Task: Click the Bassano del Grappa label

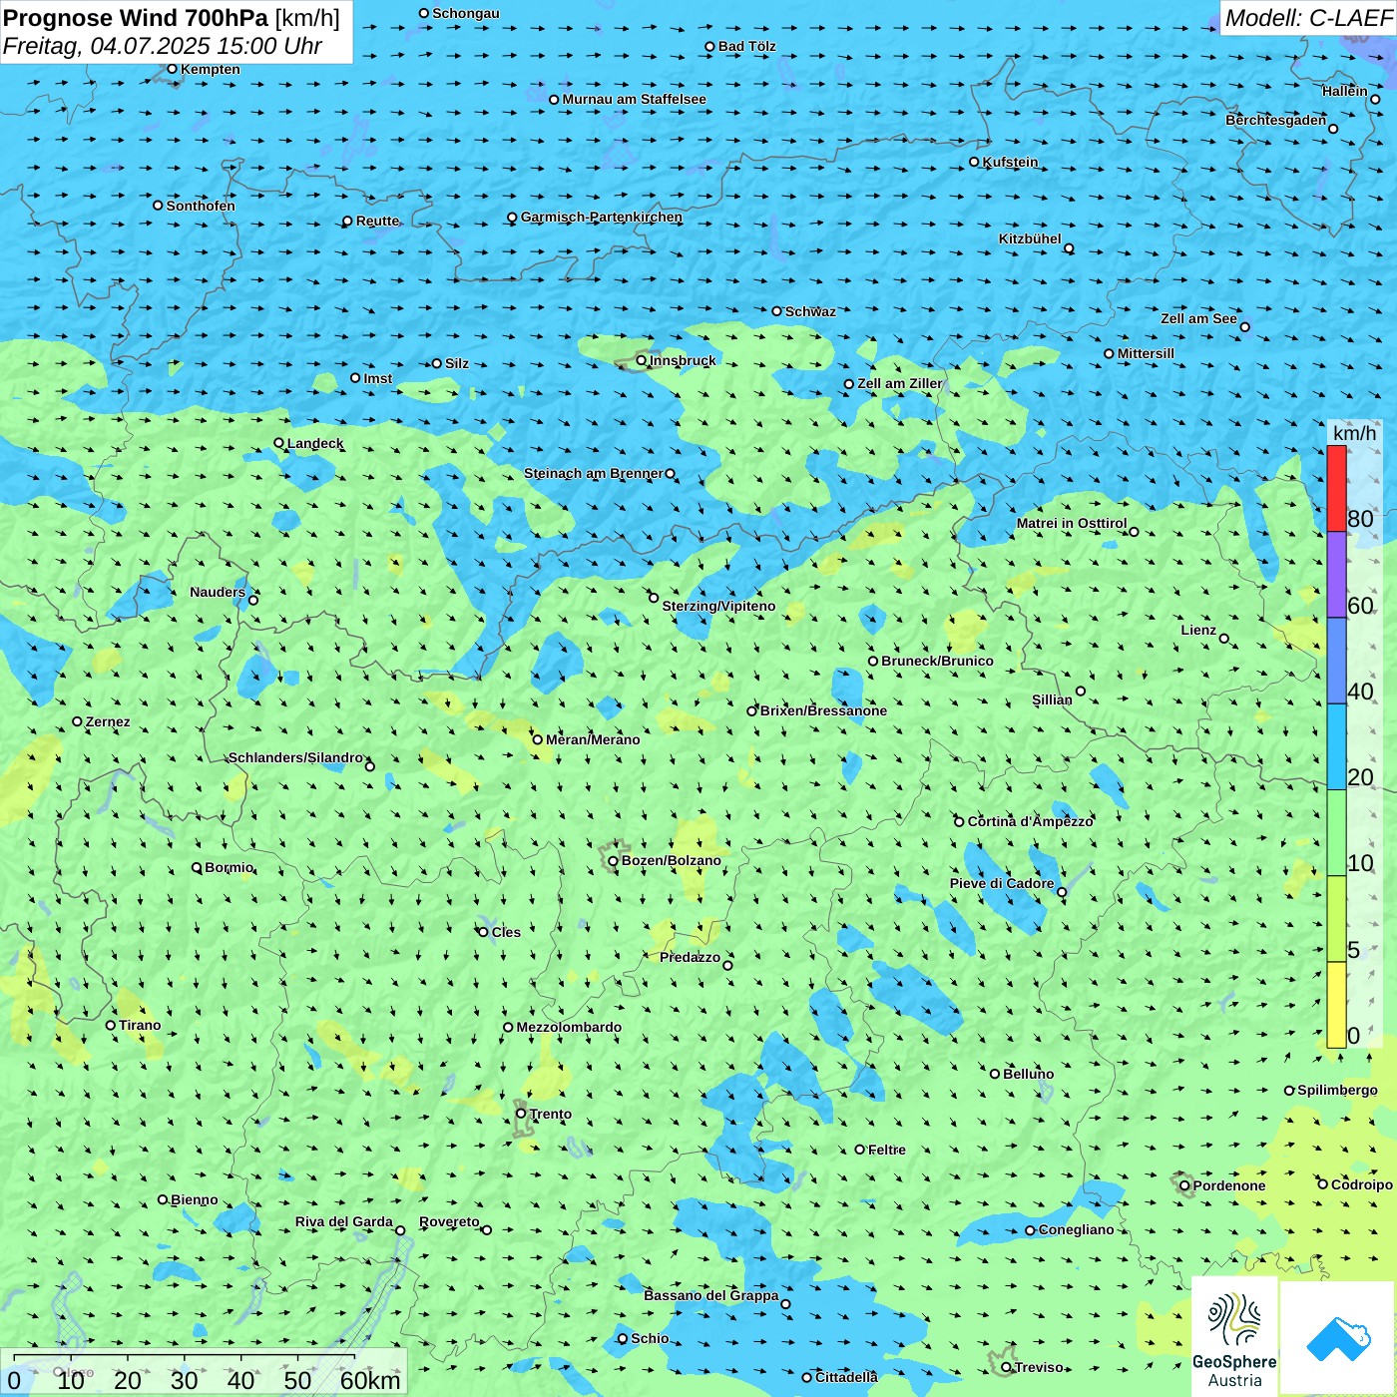Action: [x=711, y=1295]
